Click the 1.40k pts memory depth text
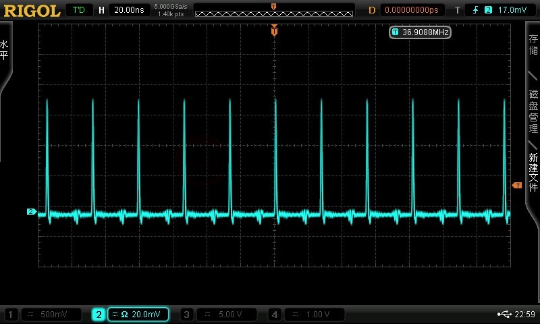 (171, 14)
